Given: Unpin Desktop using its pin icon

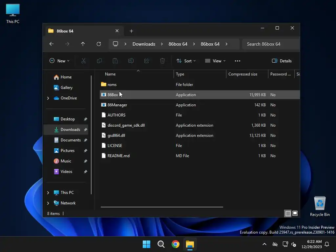Looking at the screenshot, I should [x=86, y=119].
